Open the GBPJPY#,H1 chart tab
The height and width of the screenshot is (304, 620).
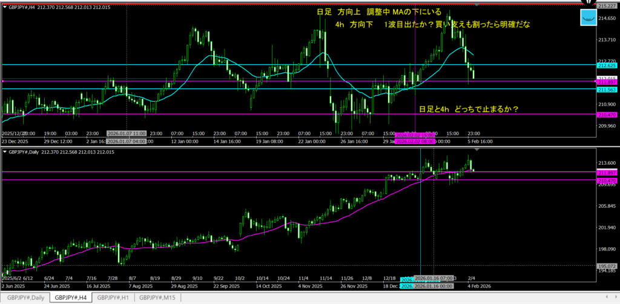coord(113,297)
